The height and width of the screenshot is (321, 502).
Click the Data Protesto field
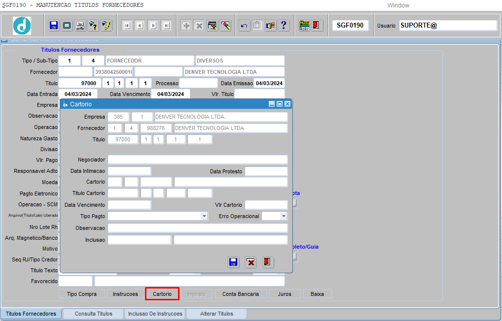[266, 171]
